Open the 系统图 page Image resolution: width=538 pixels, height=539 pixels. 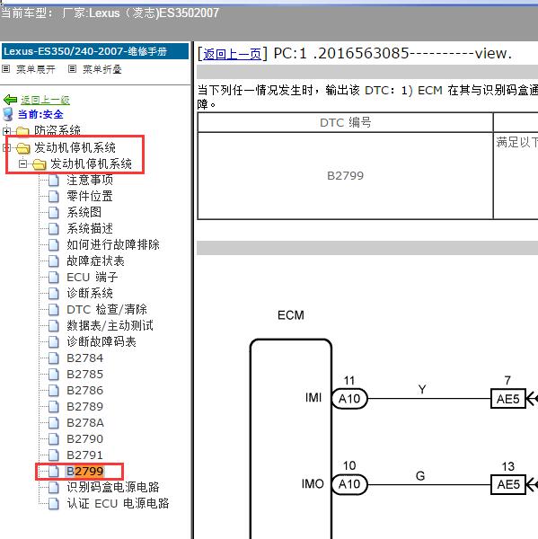84,212
